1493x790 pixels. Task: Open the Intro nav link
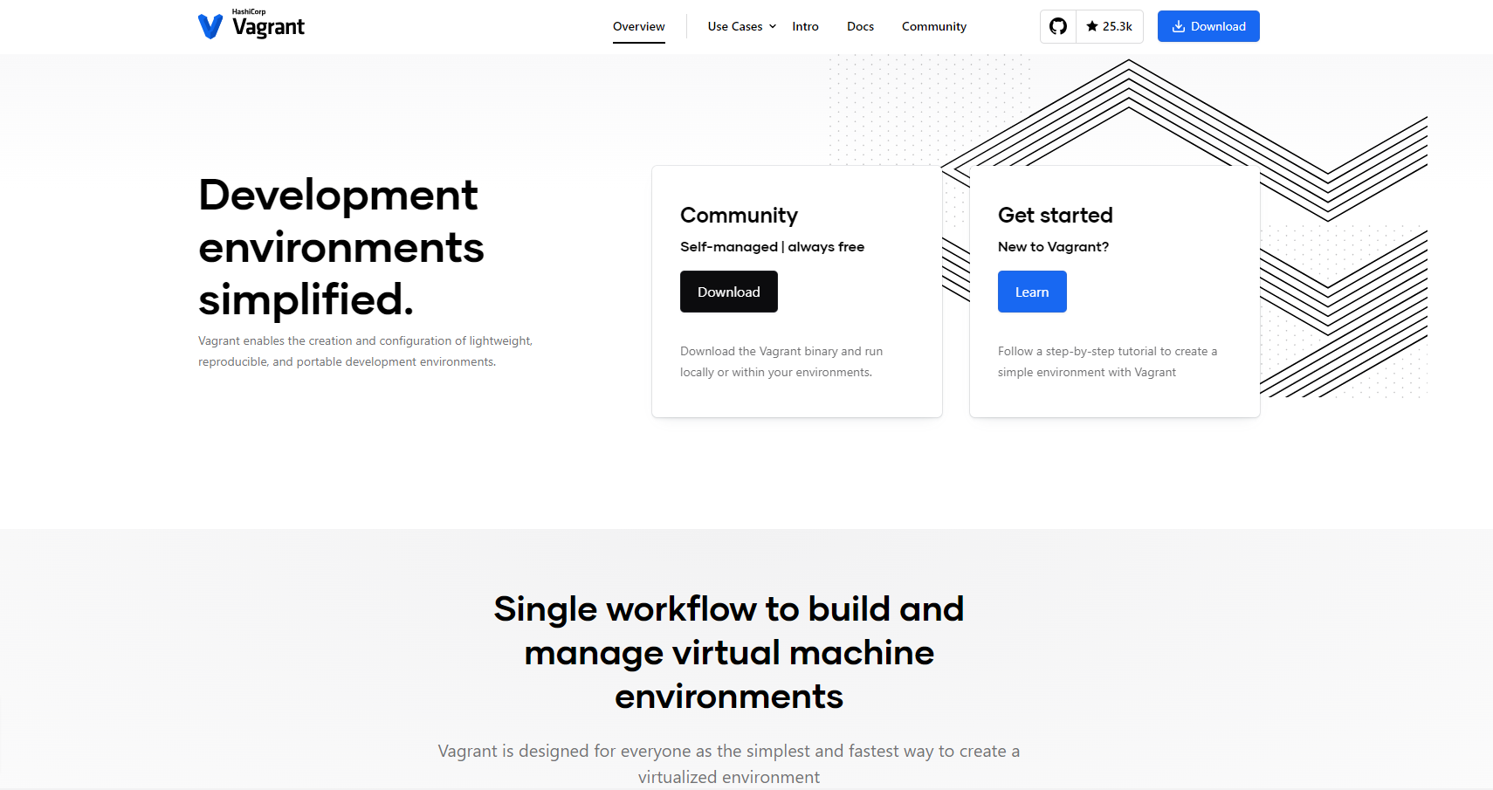click(x=805, y=26)
